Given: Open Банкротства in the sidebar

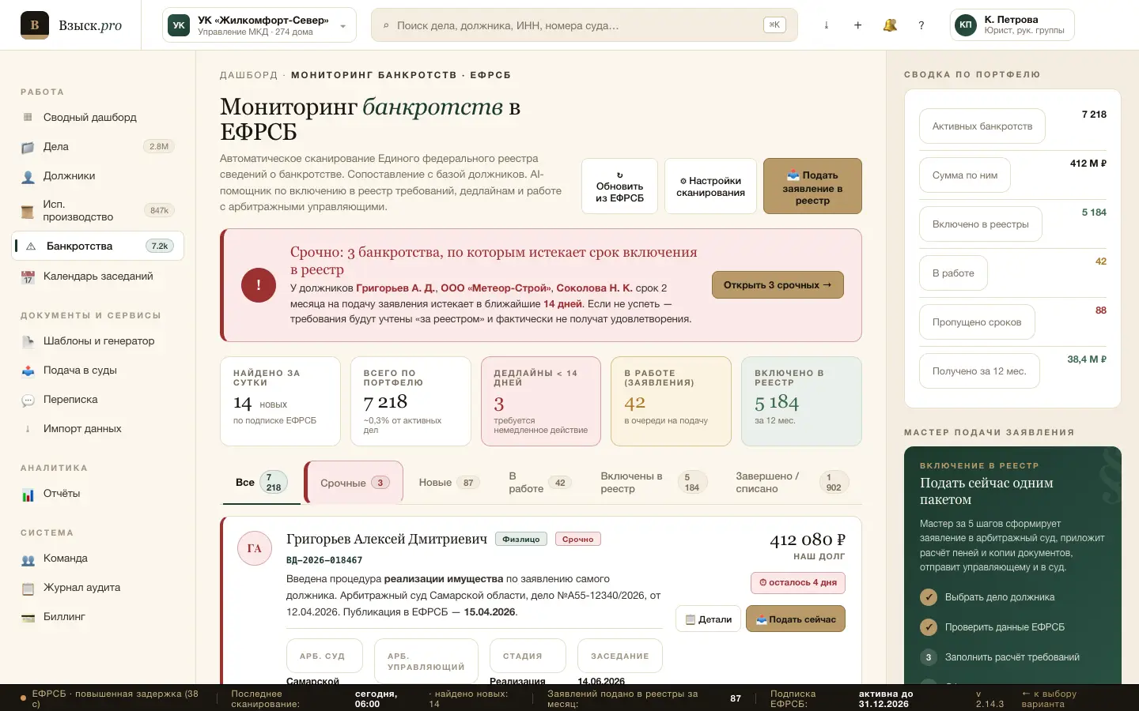Looking at the screenshot, I should click(98, 246).
